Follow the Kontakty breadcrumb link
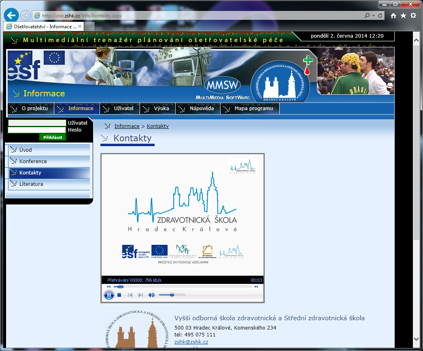 [157, 126]
